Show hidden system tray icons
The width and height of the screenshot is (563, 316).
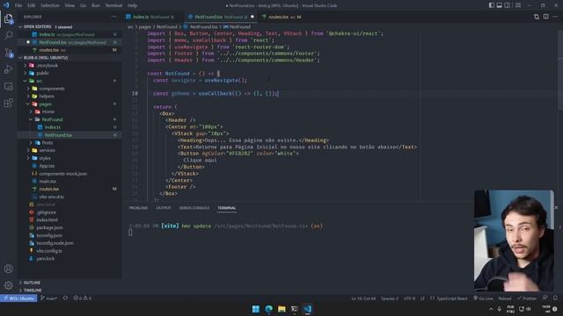click(x=491, y=309)
